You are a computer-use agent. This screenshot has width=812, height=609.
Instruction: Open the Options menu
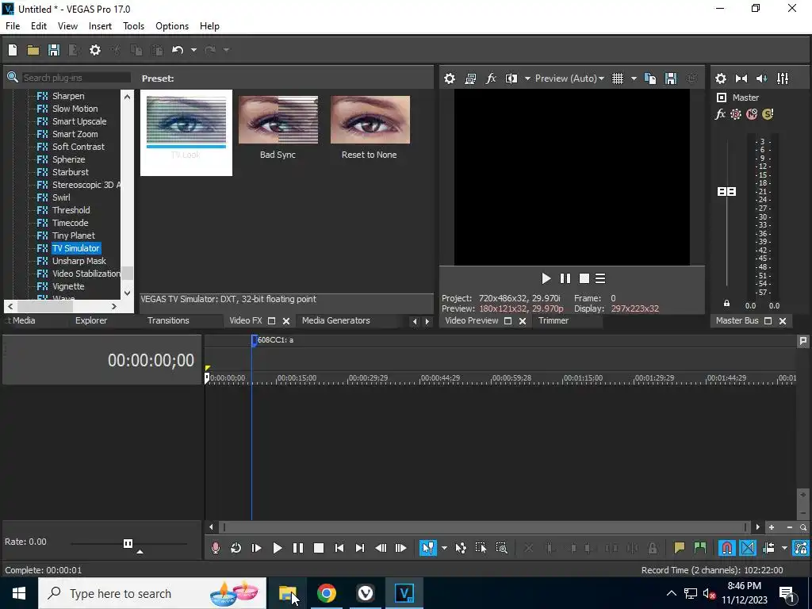(x=172, y=26)
